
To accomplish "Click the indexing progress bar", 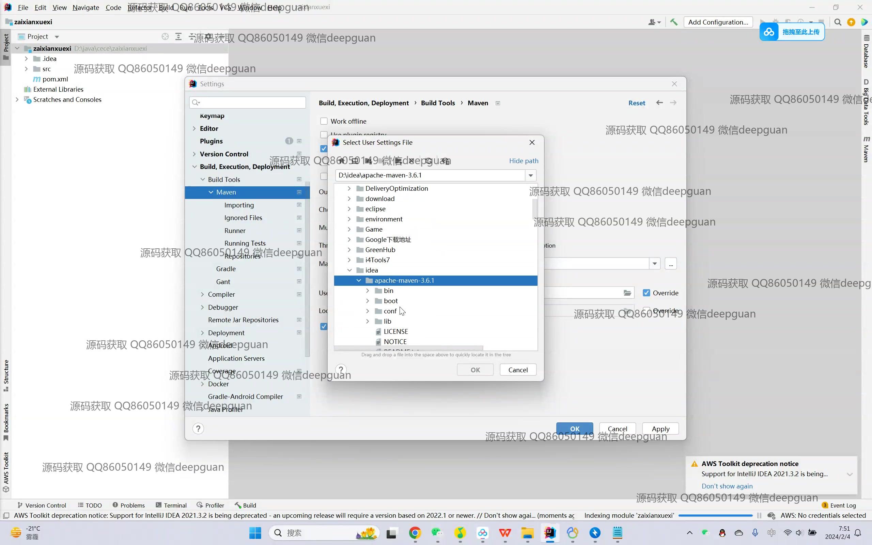I will click(715, 515).
